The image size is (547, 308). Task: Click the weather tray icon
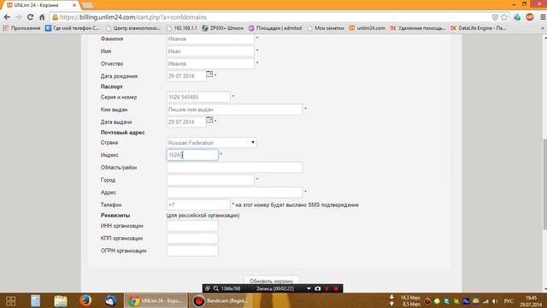476,301
